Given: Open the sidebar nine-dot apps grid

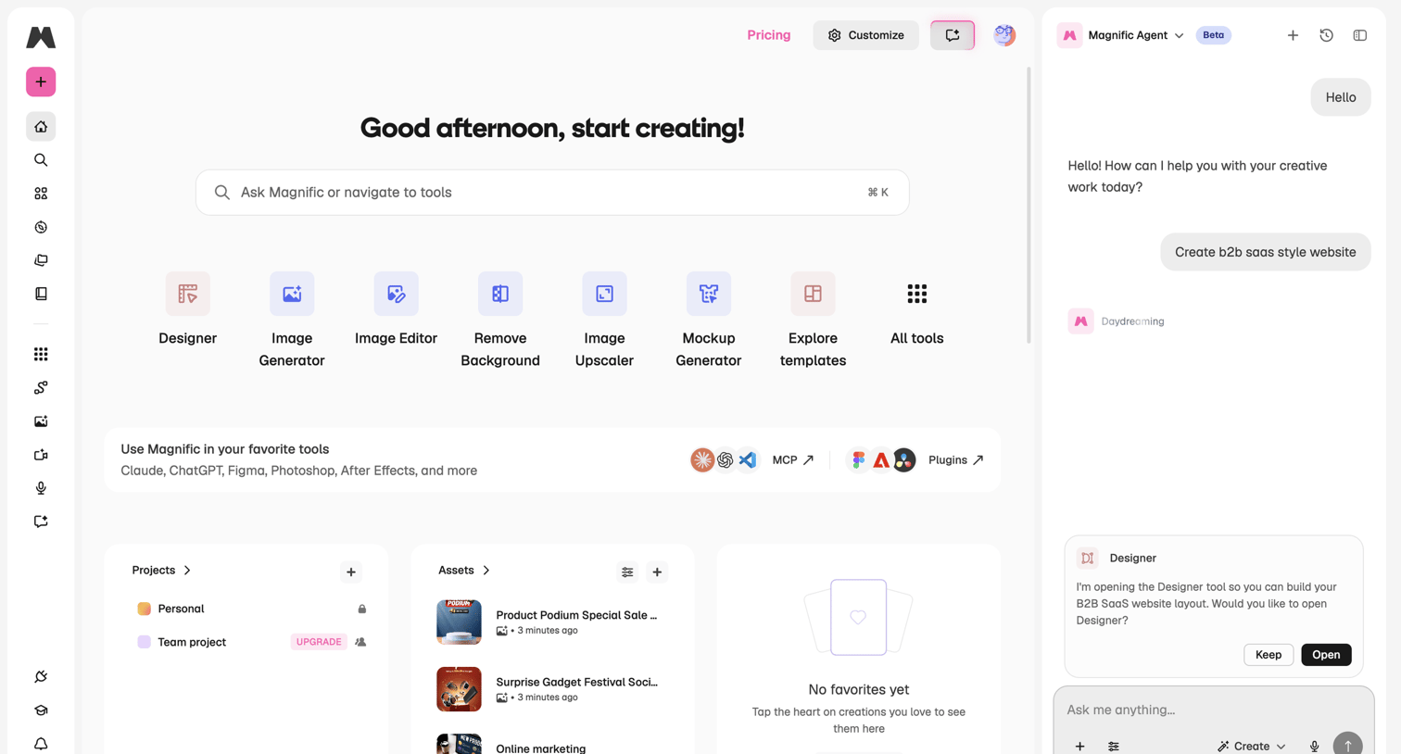Looking at the screenshot, I should (41, 354).
